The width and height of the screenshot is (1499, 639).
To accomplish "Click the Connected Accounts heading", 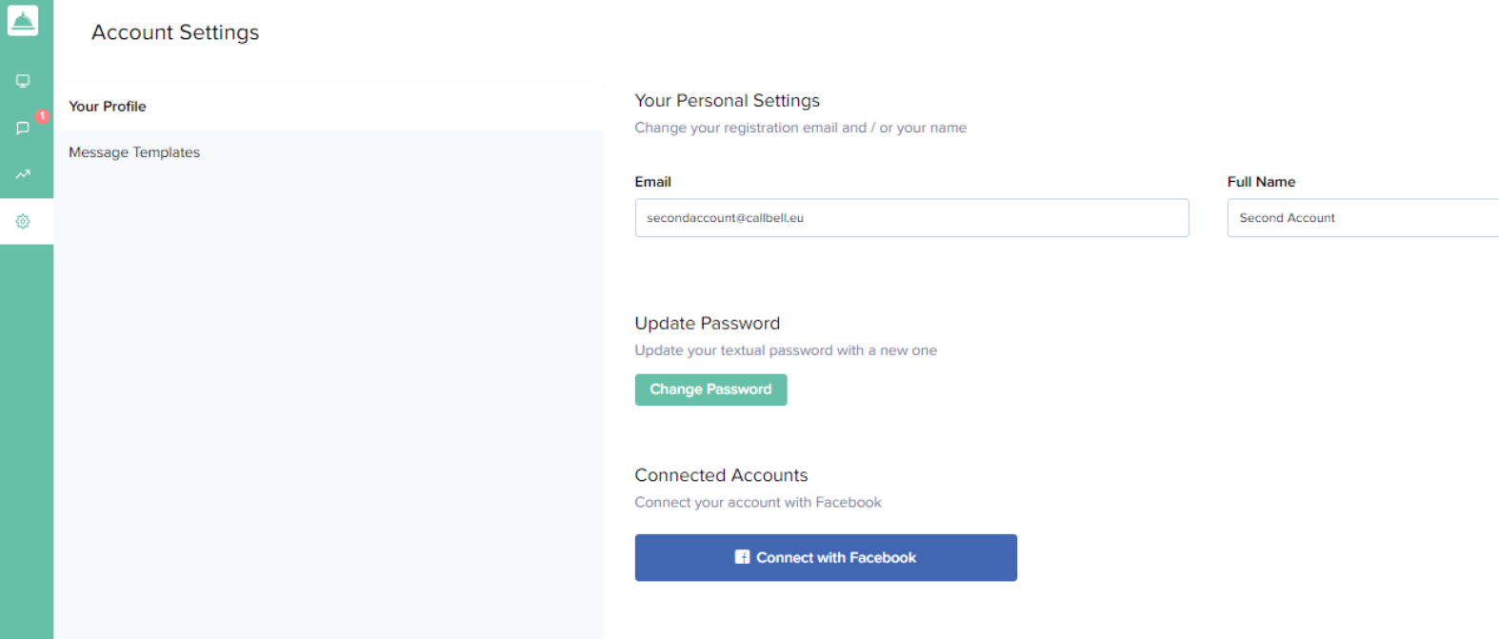I will coord(721,475).
